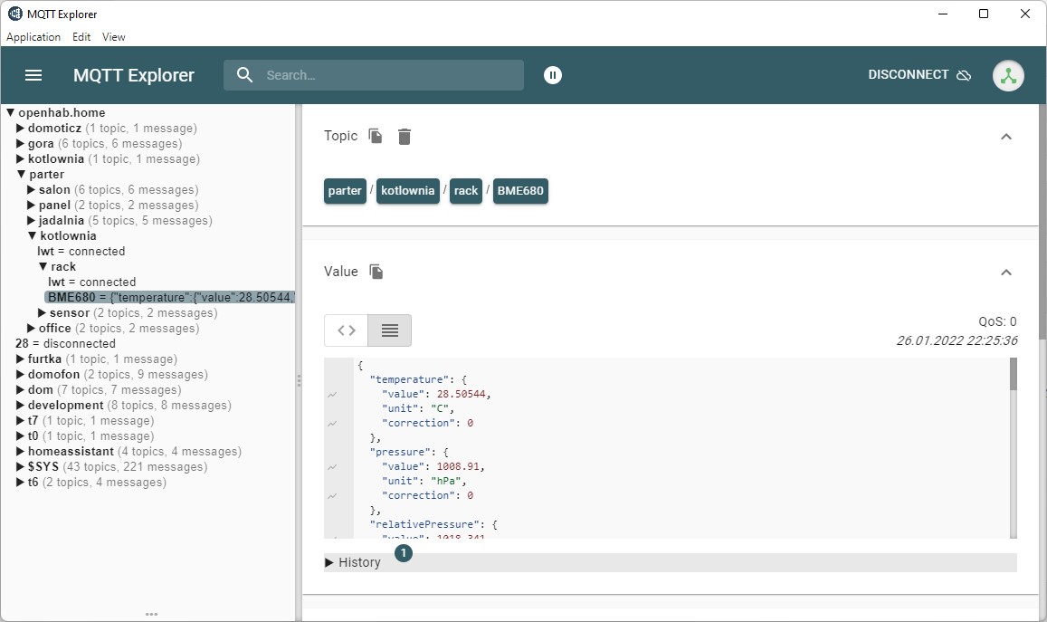This screenshot has height=622, width=1047.
Task: Collapse the Topic panel
Action: coord(1005,136)
